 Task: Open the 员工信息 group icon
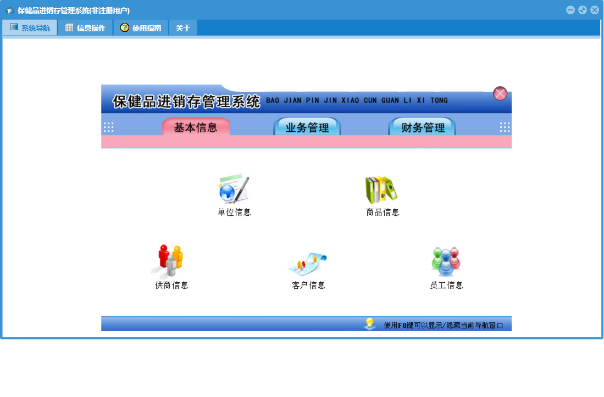pos(446,261)
